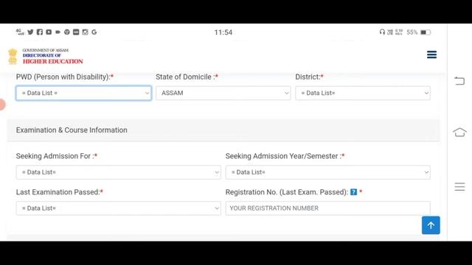This screenshot has width=472, height=265.
Task: Open the Last Examination Passed dropdown
Action: [x=118, y=208]
